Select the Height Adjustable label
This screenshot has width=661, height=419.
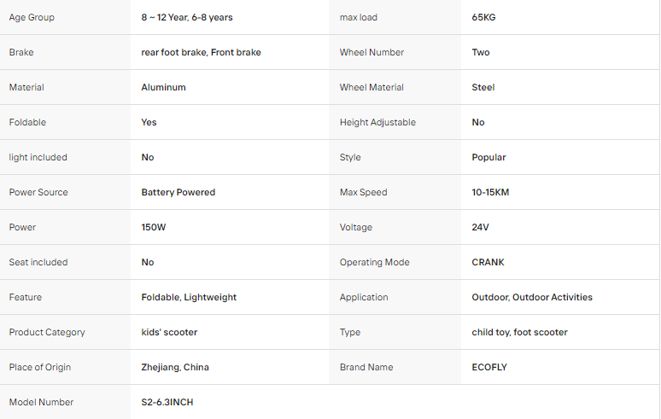(x=377, y=122)
